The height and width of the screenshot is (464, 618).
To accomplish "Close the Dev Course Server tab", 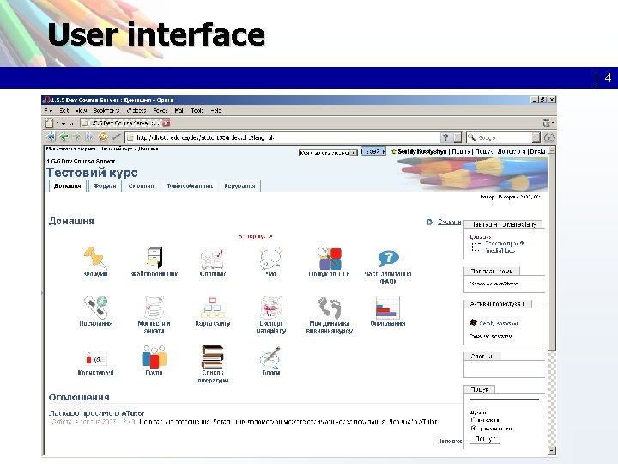I will (x=167, y=123).
